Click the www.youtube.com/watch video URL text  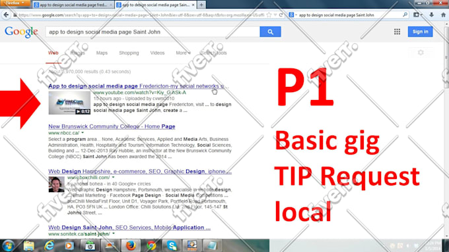[x=139, y=93]
